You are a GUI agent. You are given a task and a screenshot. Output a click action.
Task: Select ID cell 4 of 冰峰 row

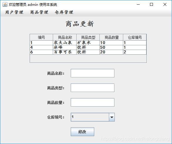coord(41,47)
